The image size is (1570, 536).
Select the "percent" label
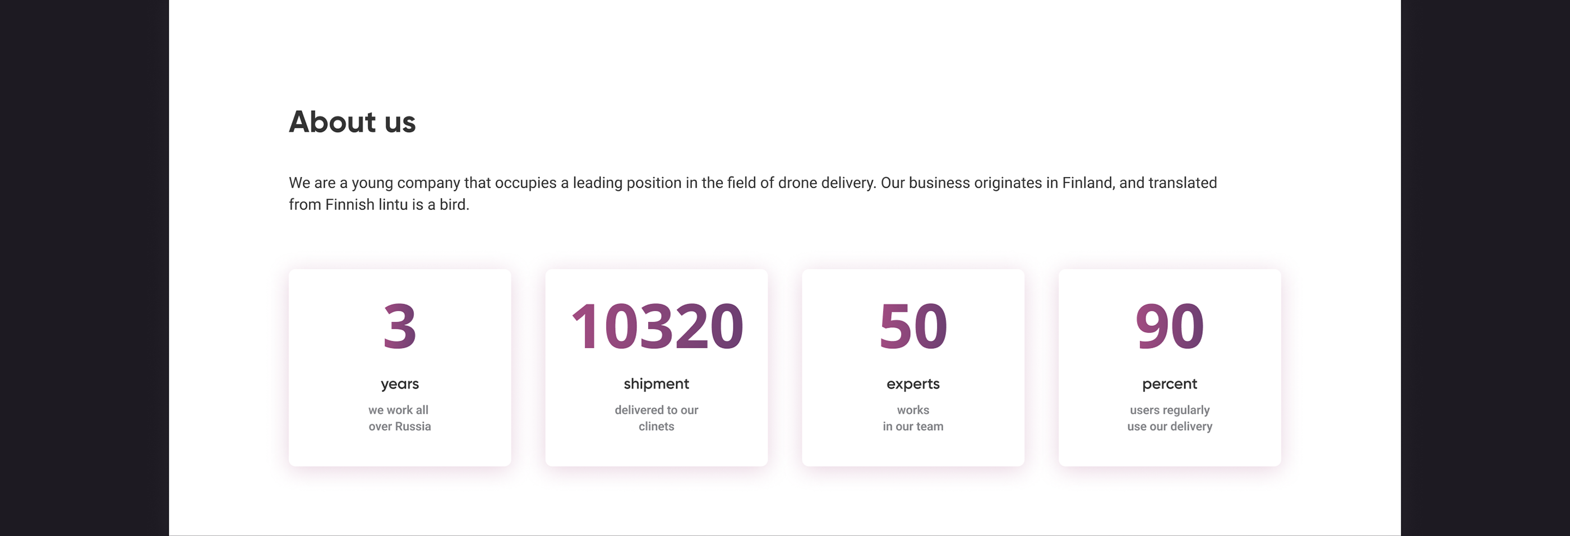(1170, 384)
